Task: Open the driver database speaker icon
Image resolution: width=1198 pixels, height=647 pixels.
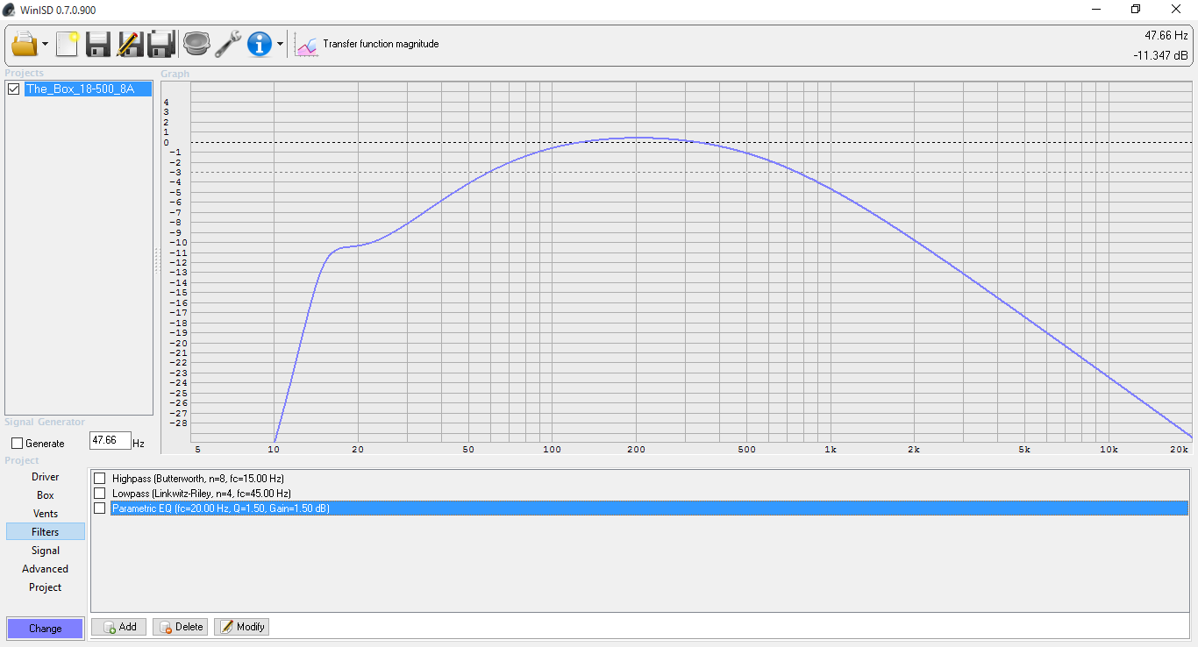Action: click(196, 43)
